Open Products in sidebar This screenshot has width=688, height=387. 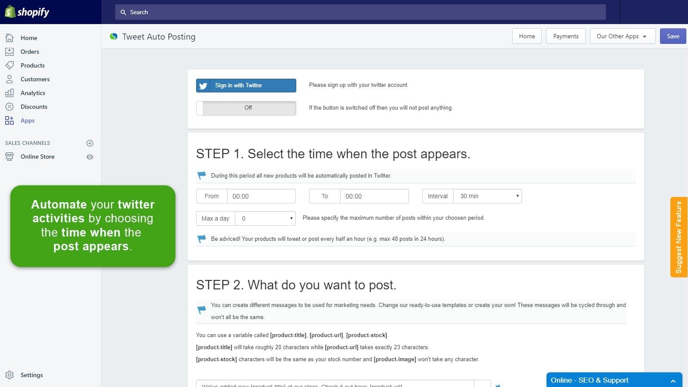(33, 65)
